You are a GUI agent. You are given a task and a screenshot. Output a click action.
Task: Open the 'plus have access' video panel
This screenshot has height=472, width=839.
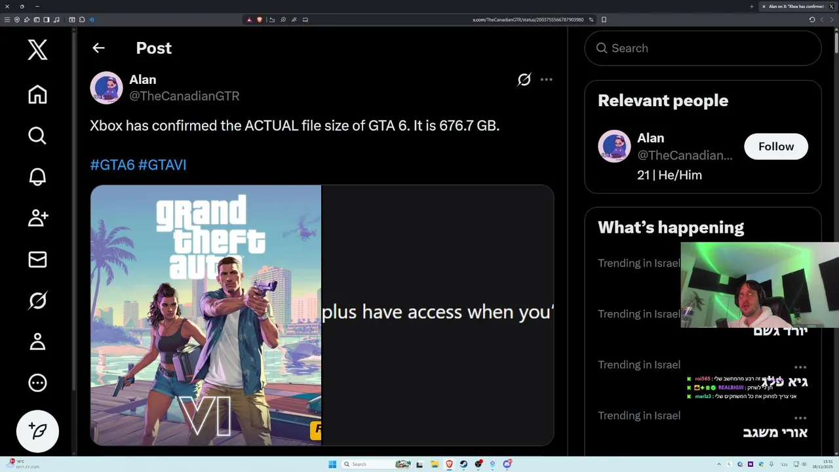click(438, 315)
